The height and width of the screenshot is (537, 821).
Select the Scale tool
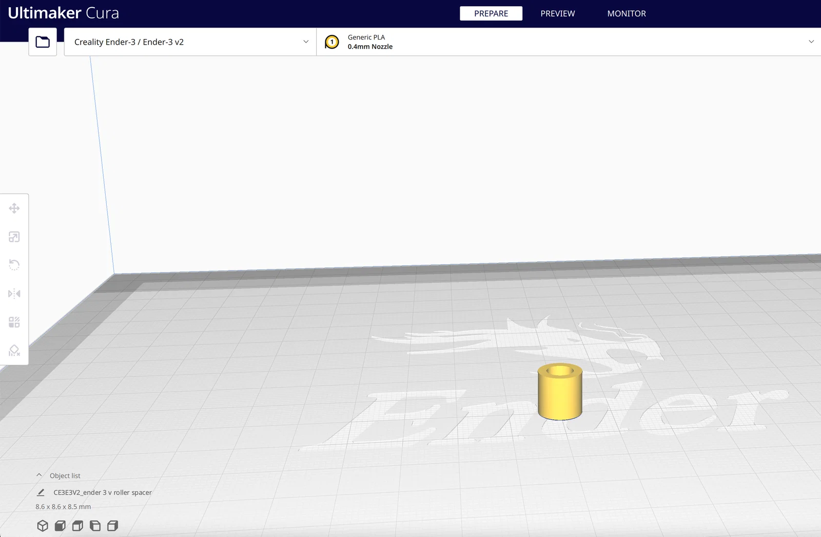[x=14, y=237]
